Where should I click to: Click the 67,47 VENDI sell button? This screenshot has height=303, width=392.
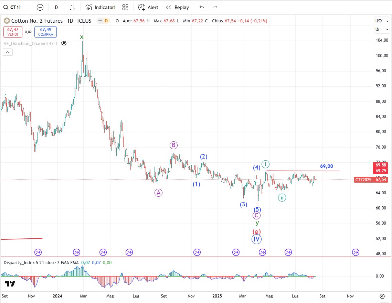(x=13, y=32)
